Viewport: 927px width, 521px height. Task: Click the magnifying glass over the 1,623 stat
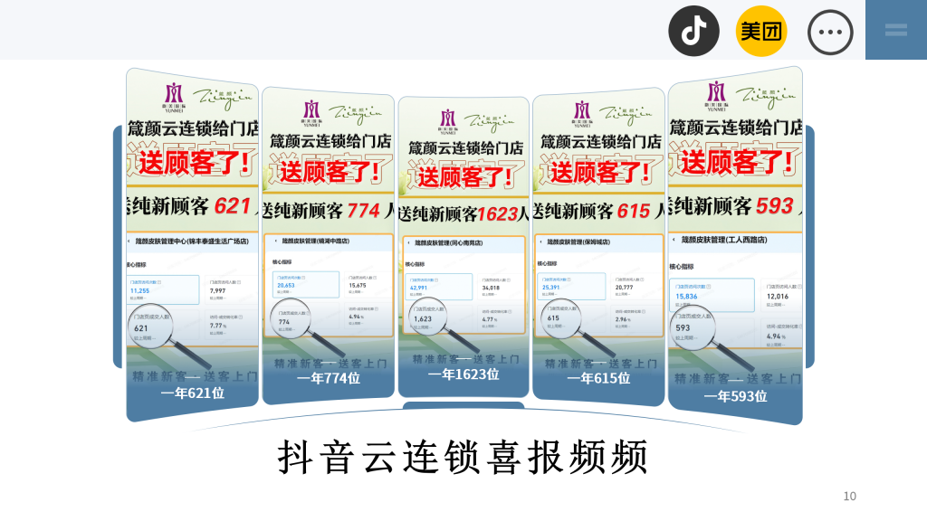pos(427,316)
